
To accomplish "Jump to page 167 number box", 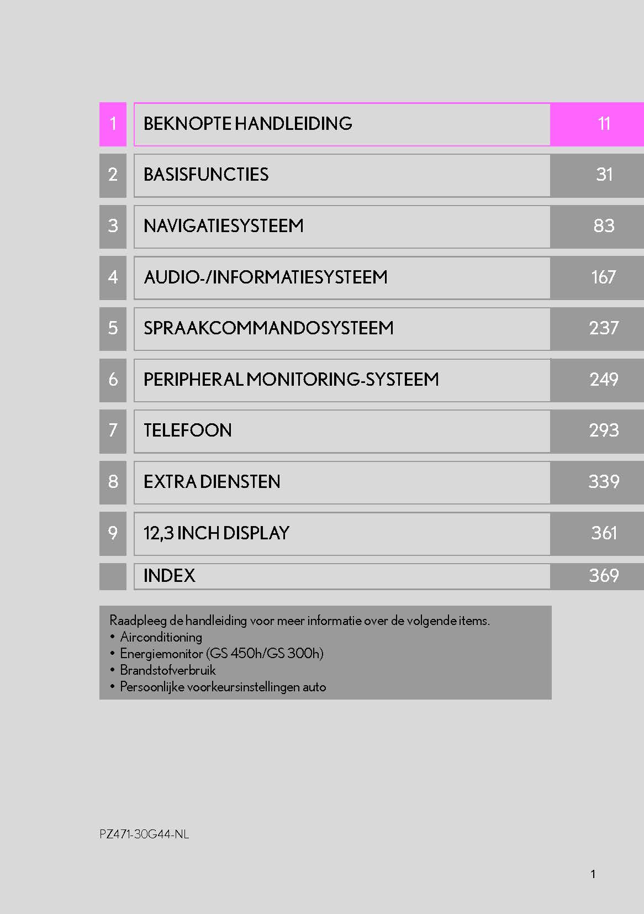I will click(604, 277).
